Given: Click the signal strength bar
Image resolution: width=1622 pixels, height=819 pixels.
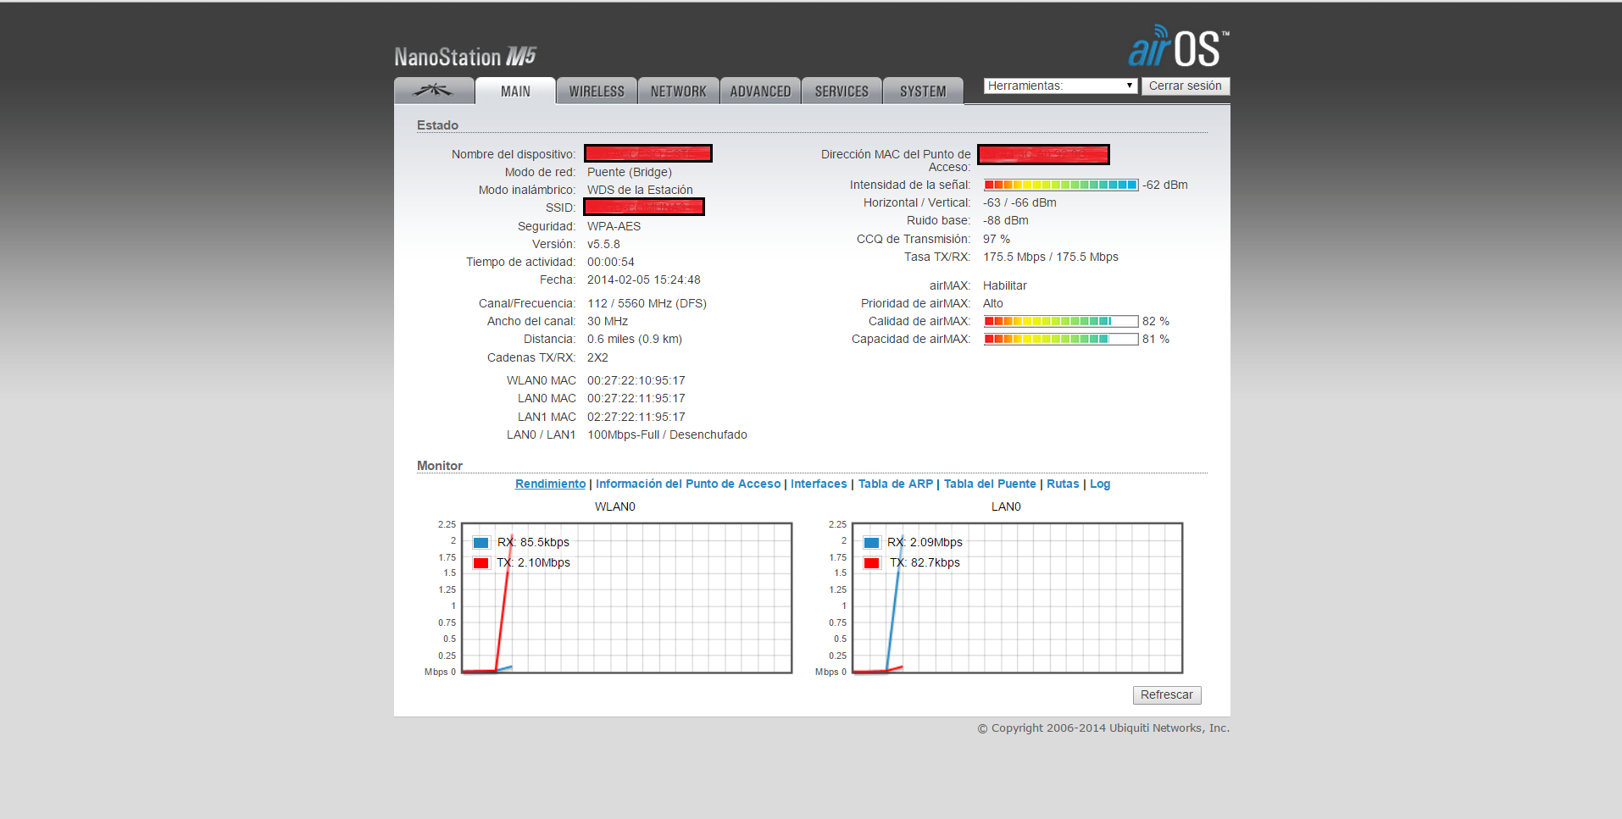Looking at the screenshot, I should (1060, 185).
